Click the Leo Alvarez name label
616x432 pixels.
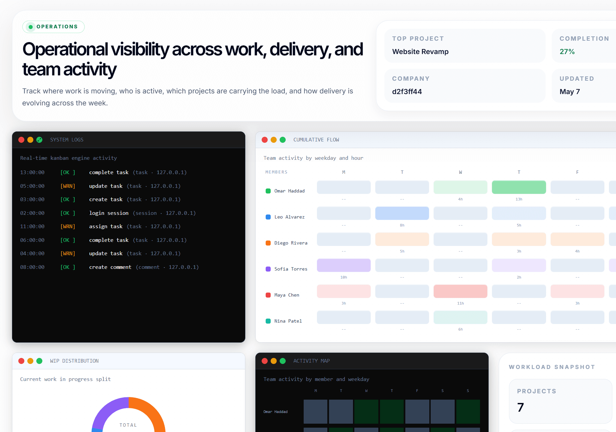tap(289, 217)
